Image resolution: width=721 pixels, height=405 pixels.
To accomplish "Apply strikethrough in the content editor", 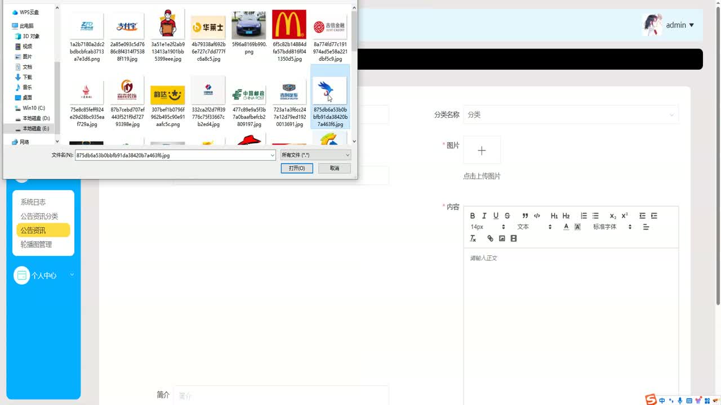I will [x=507, y=215].
